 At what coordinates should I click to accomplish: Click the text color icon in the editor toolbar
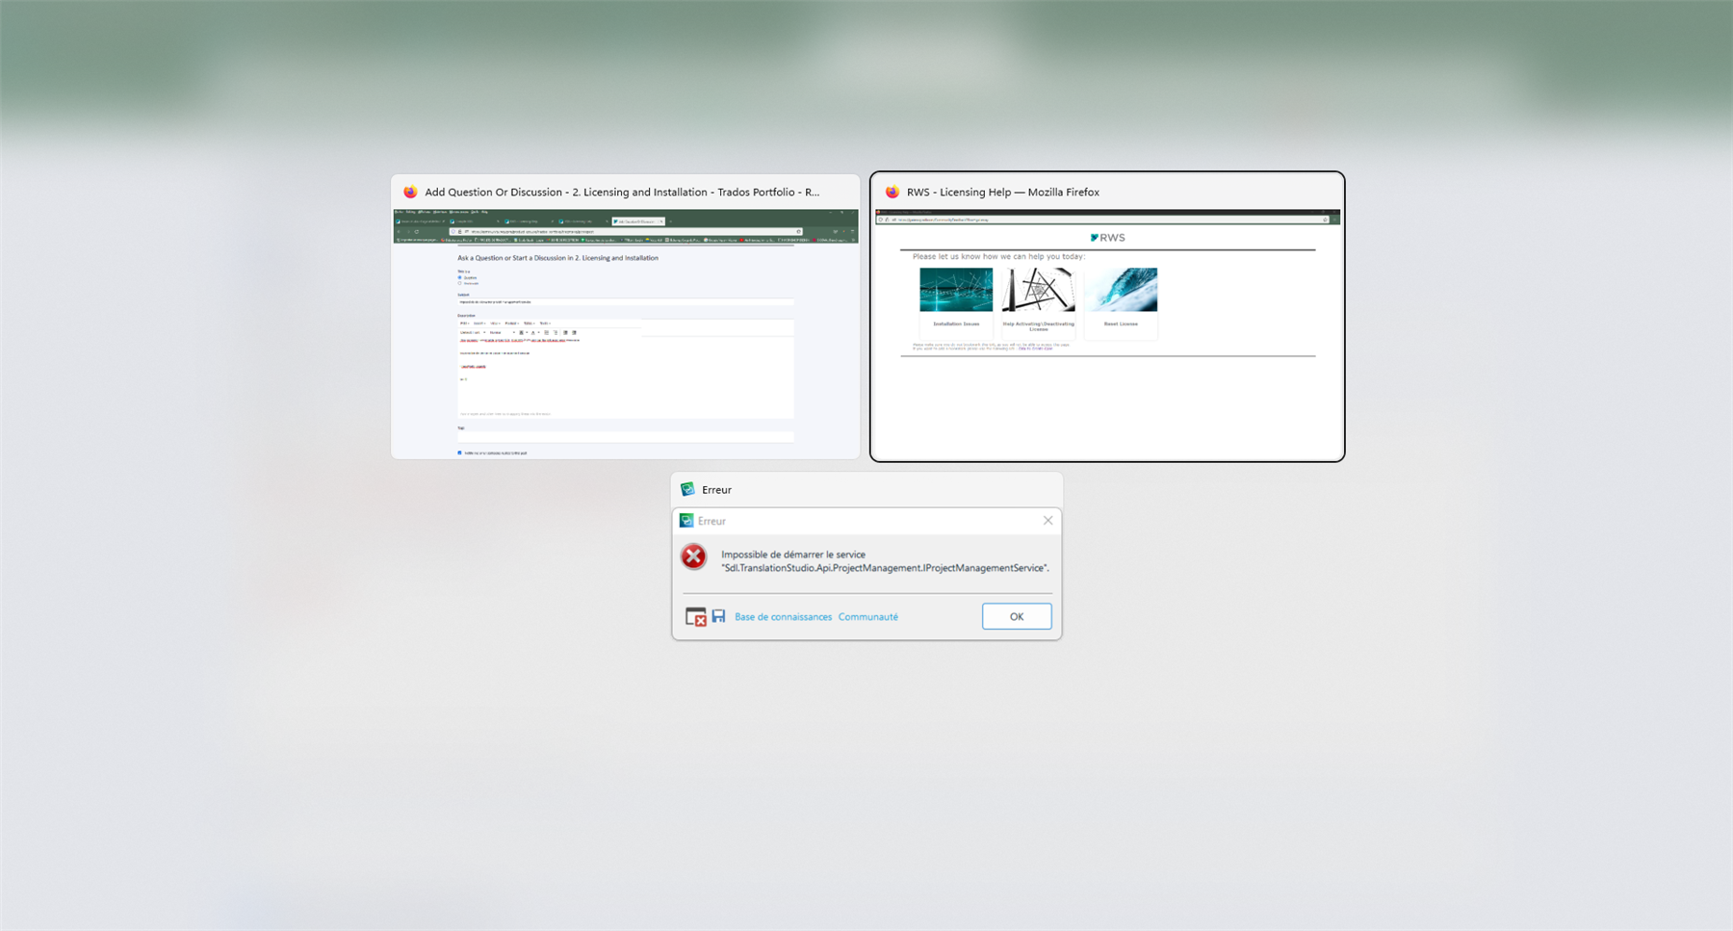tap(532, 333)
